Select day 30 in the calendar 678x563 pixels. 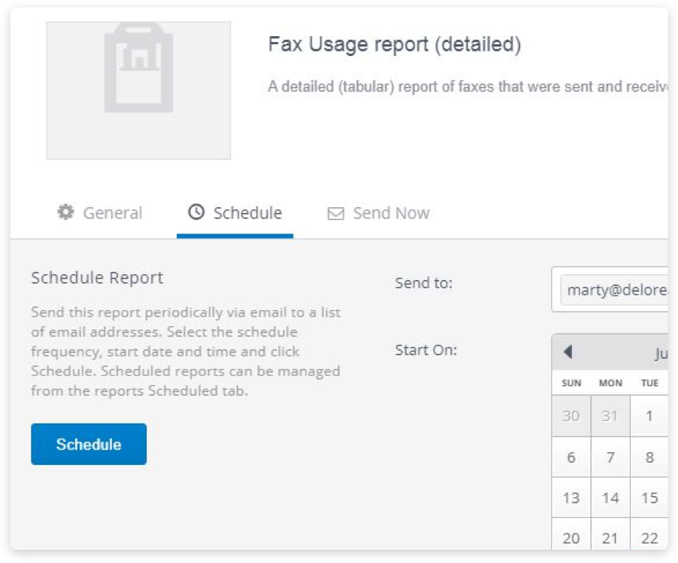[571, 416]
